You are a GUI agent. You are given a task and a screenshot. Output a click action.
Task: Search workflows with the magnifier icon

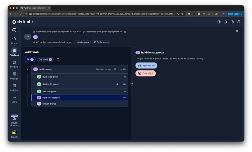point(58,59)
